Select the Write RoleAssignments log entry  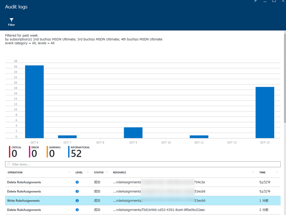point(24,201)
